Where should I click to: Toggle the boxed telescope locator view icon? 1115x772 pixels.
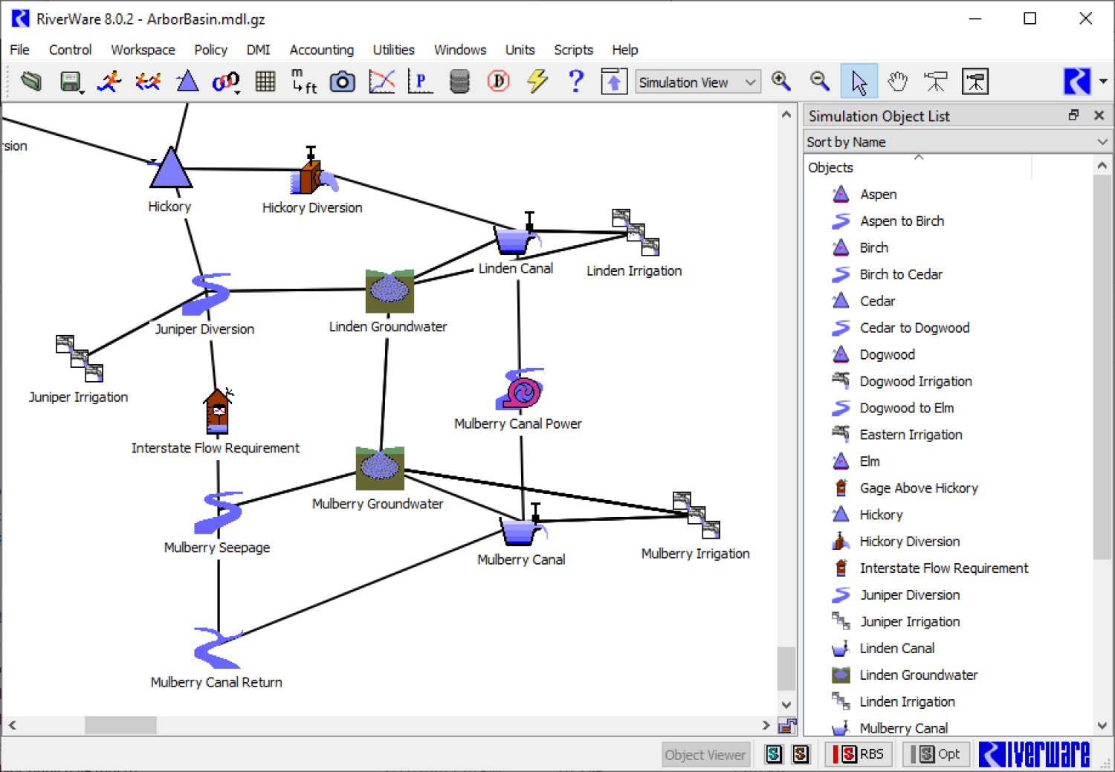coord(975,82)
